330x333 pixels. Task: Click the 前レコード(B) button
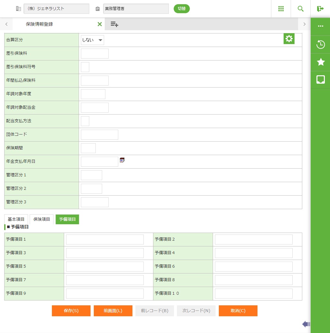[x=155, y=311]
